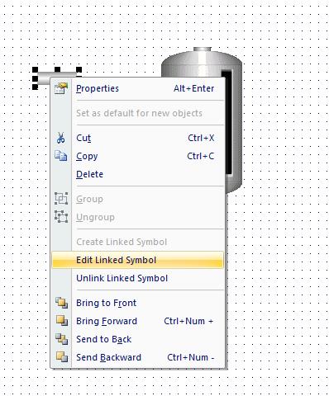Click the Properties icon in context menu
This screenshot has width=329, height=396.
pos(61,88)
